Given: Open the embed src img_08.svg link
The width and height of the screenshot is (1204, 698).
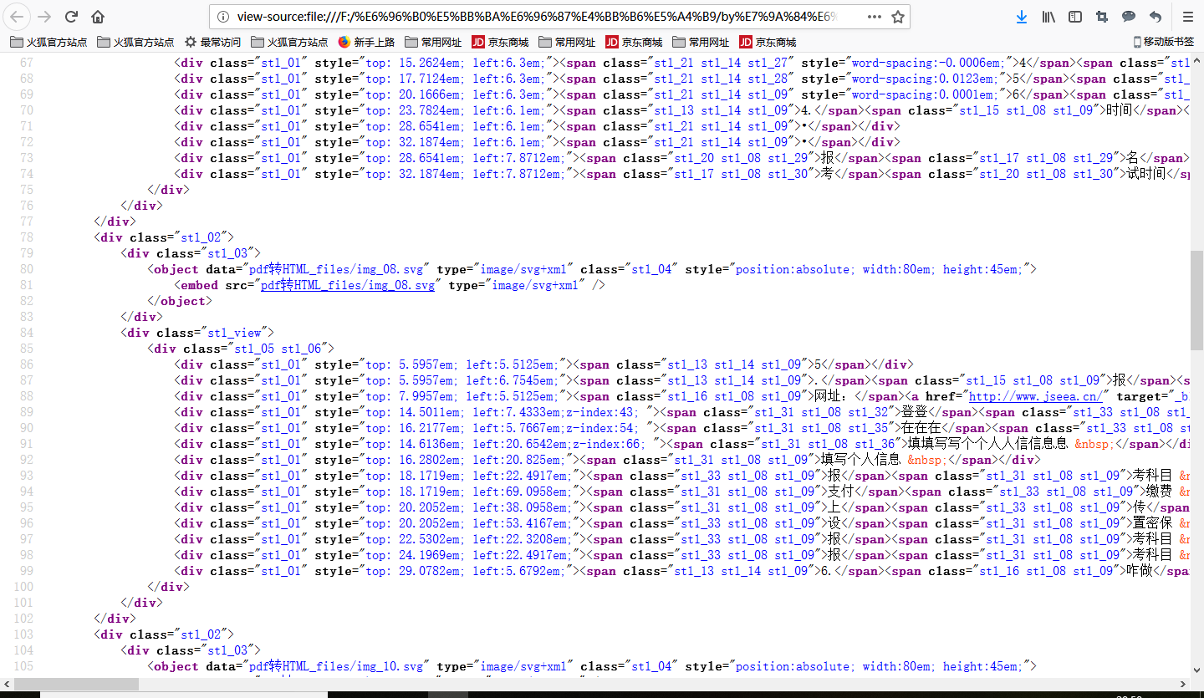Looking at the screenshot, I should (x=348, y=285).
